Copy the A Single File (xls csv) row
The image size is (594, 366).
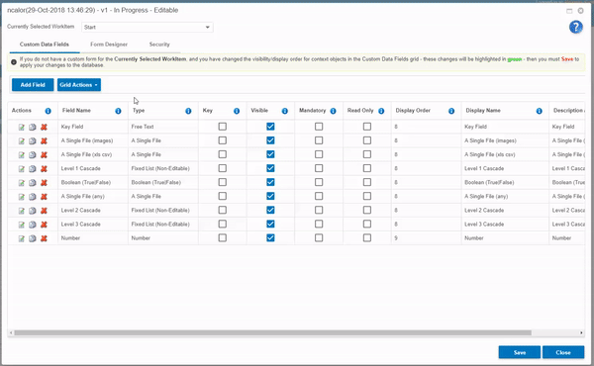click(33, 154)
